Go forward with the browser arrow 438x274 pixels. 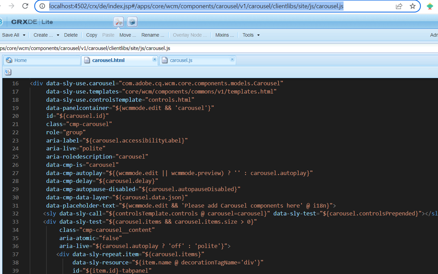(x=11, y=6)
